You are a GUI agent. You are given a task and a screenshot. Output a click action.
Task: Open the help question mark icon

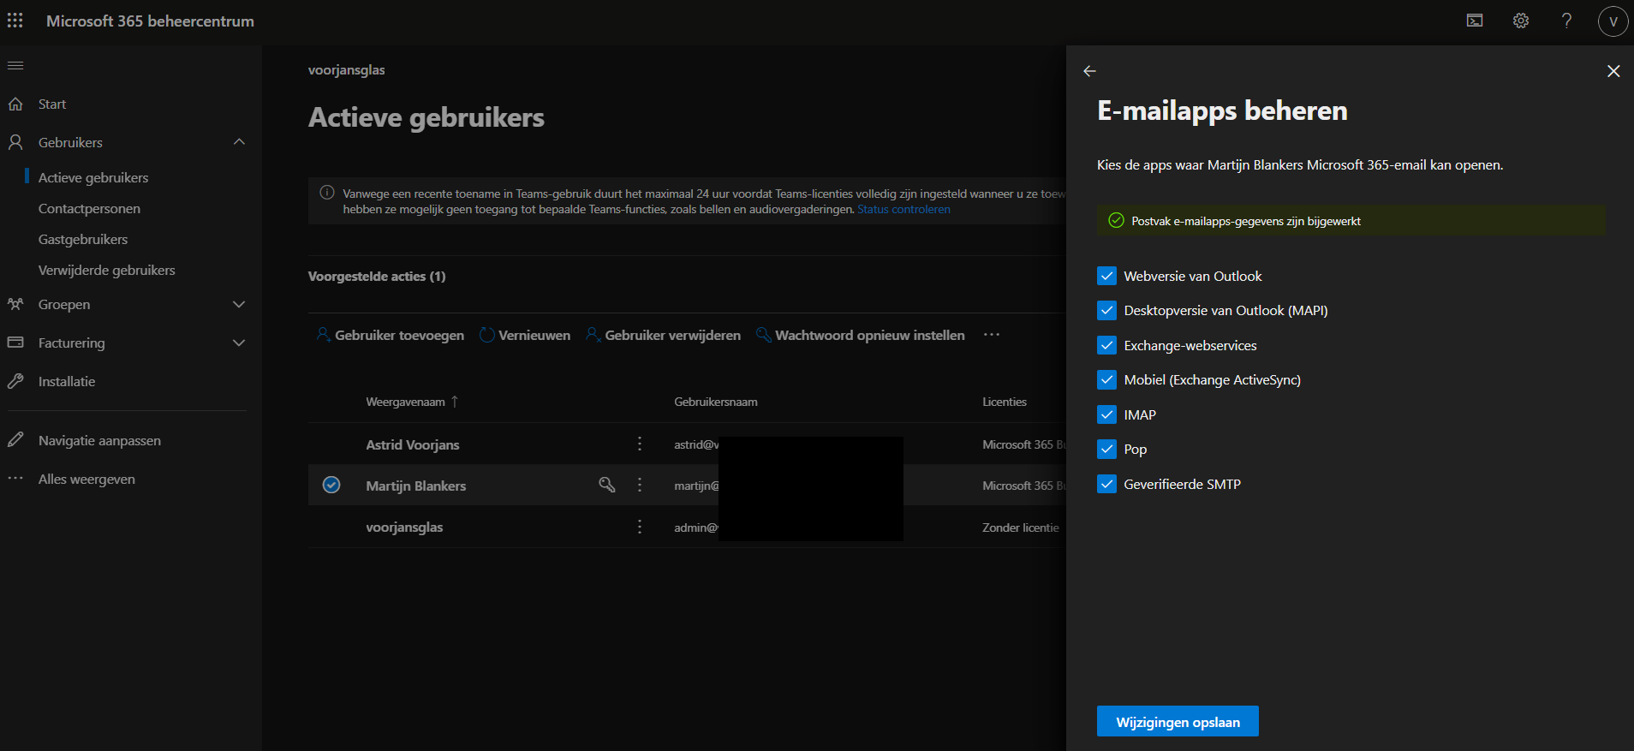pyautogui.click(x=1566, y=21)
